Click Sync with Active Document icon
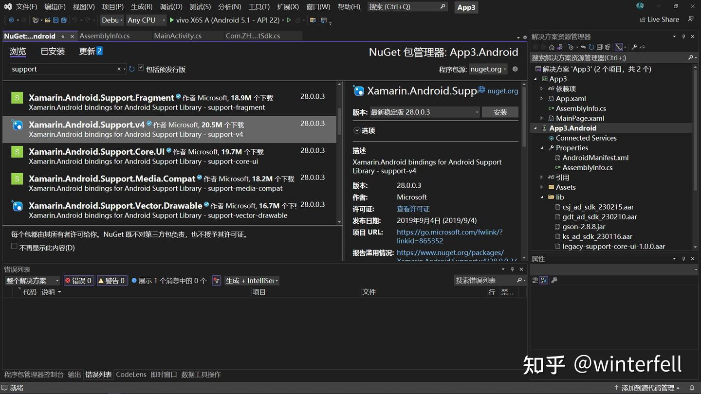 tap(583, 47)
